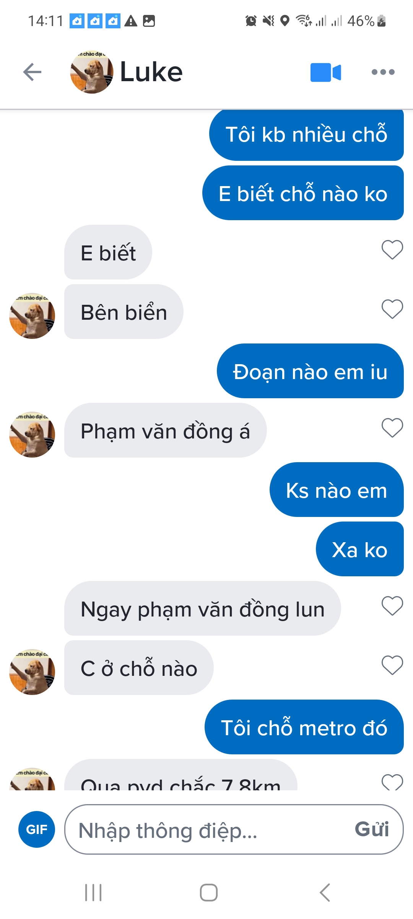Viewport: 413px width, 919px height.
Task: Heart the "Phạm văn đồng á" message
Action: pyautogui.click(x=392, y=428)
